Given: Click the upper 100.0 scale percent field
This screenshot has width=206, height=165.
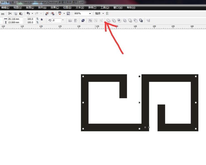Looking at the screenshot, I should click(31, 19).
